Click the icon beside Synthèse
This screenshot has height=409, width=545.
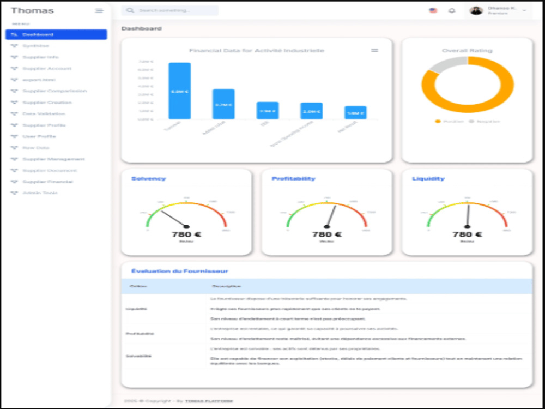point(14,46)
